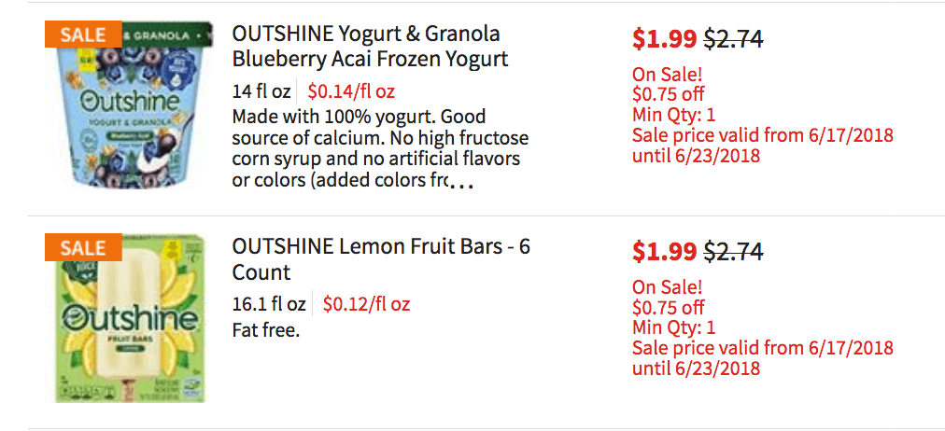Click the 'Fat free.' description text

tap(266, 330)
